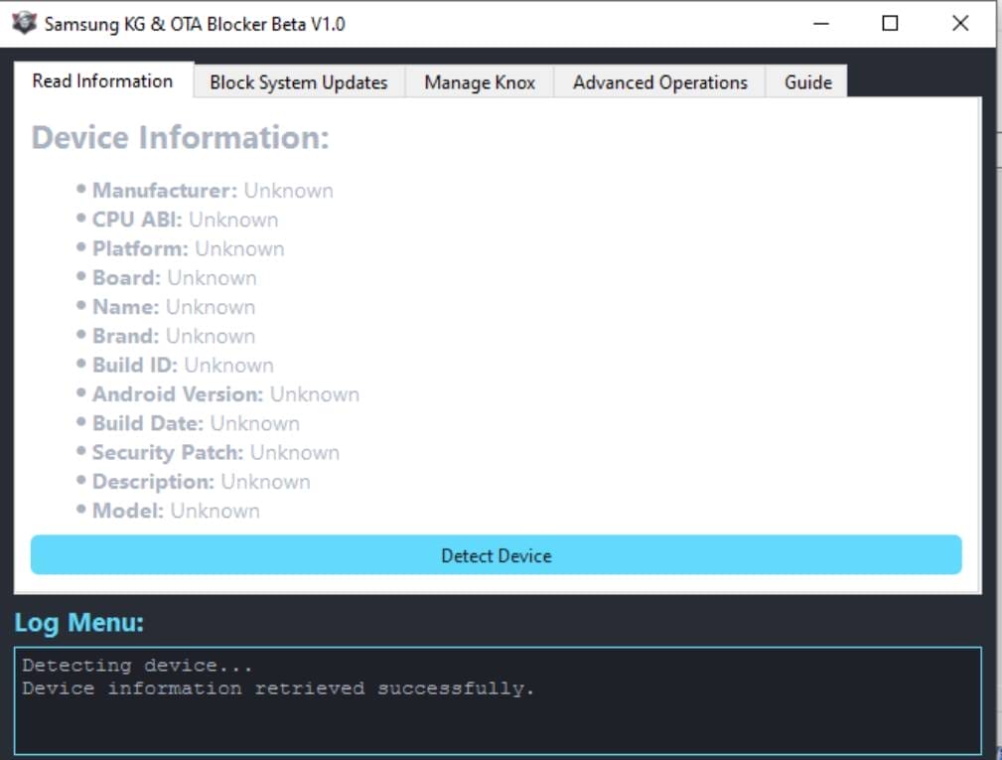
Task: Click the bullet icon next to Android Version
Action: click(x=81, y=393)
